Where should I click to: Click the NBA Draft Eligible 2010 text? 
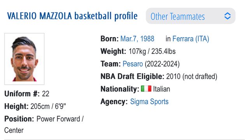(x=159, y=77)
